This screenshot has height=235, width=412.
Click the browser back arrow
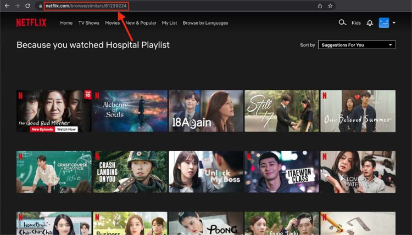7,6
